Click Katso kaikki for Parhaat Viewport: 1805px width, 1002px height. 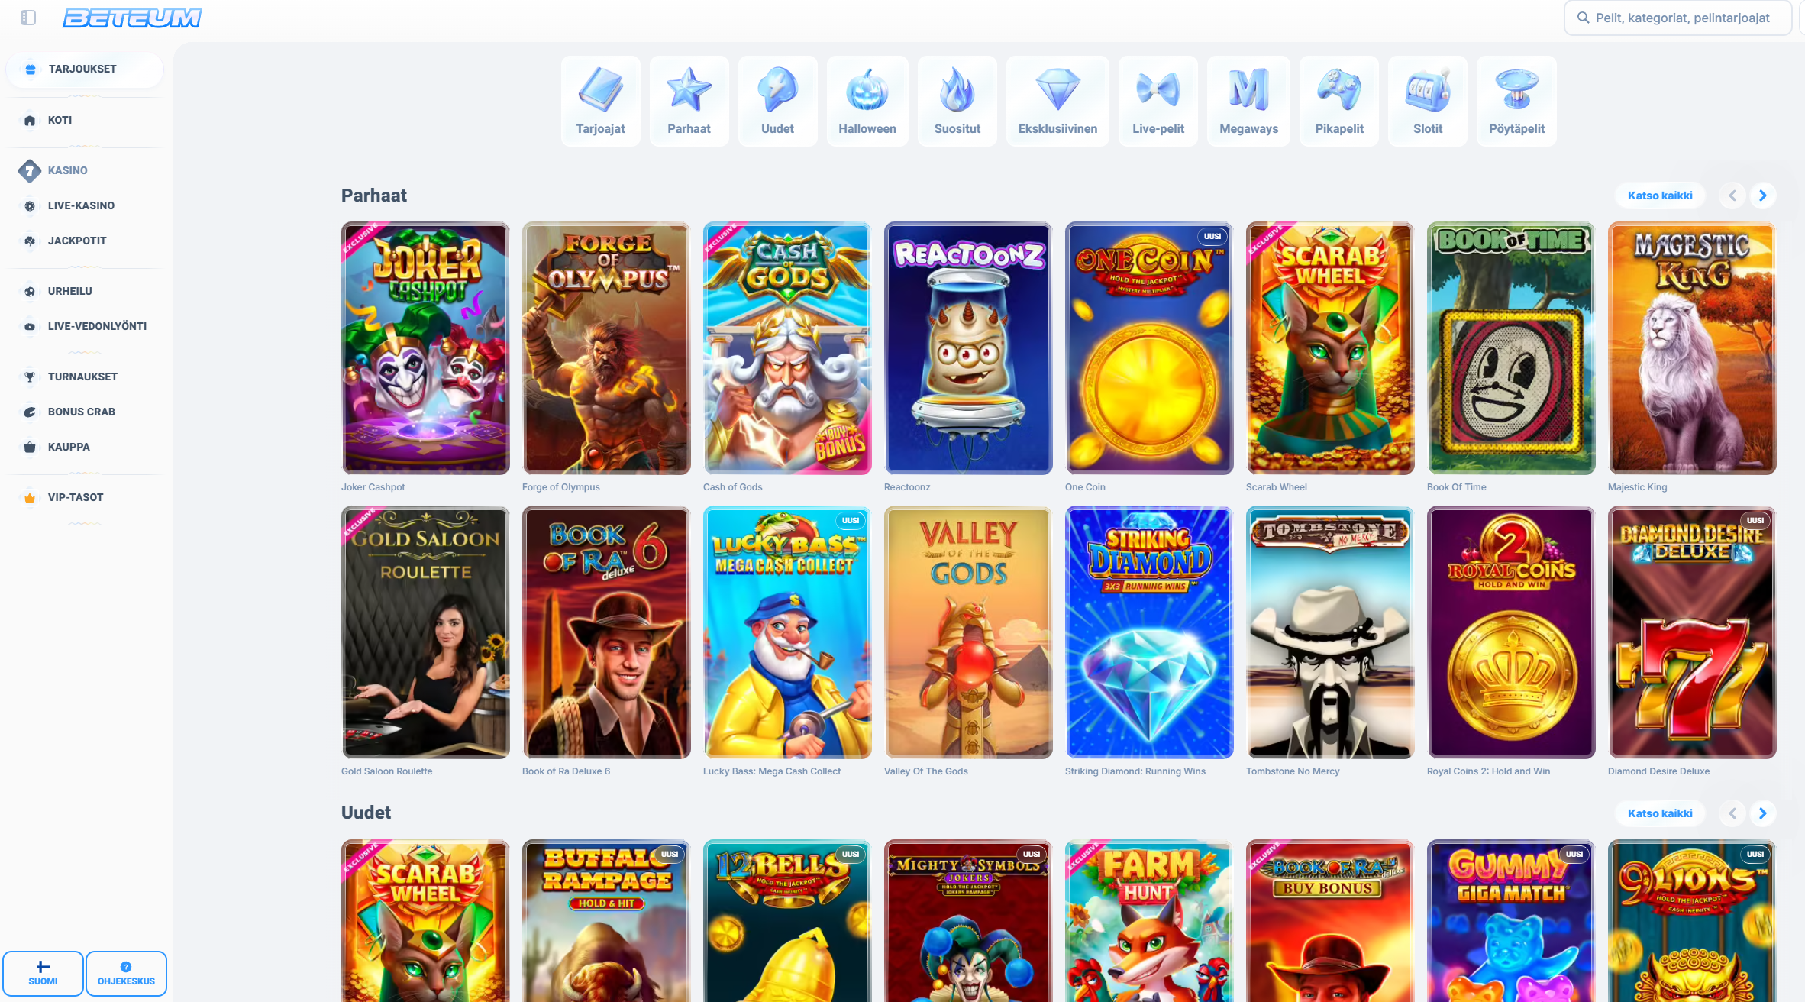(1660, 196)
